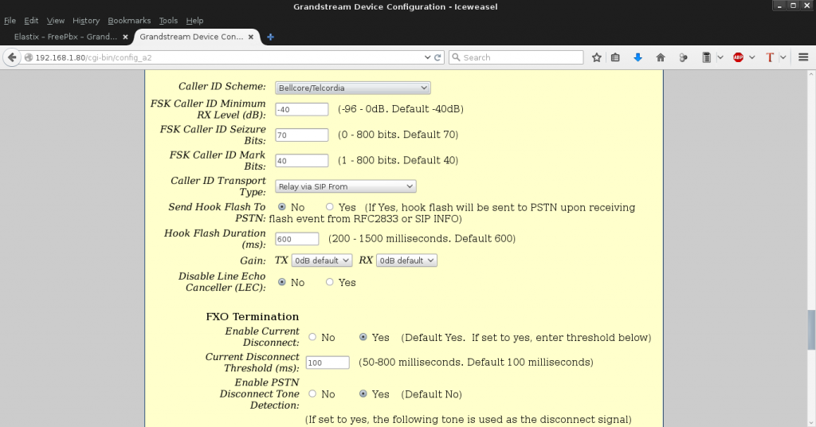Go to the browser home page icon
This screenshot has height=427, width=816.
coord(661,57)
